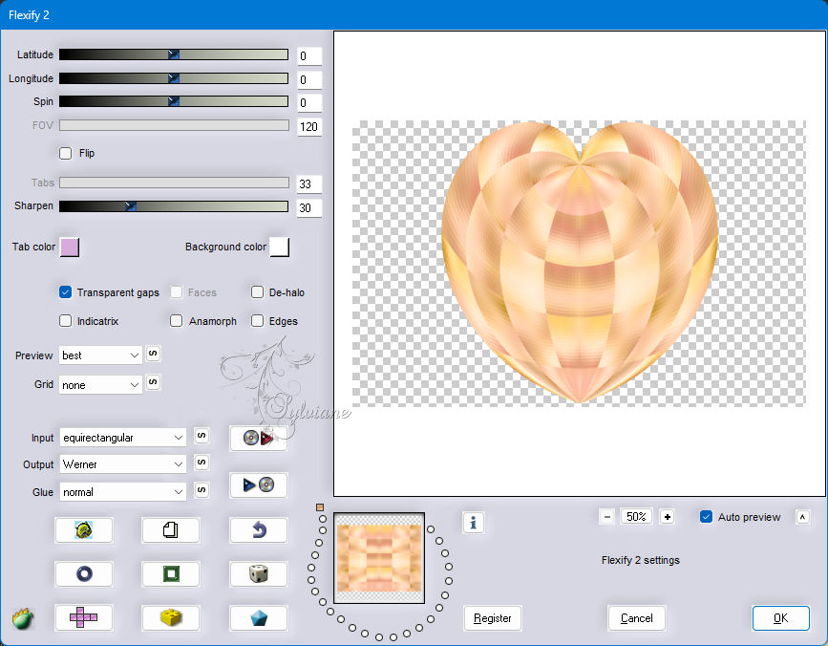The image size is (828, 646).
Task: Open the Preview quality dropdown
Action: 101,355
